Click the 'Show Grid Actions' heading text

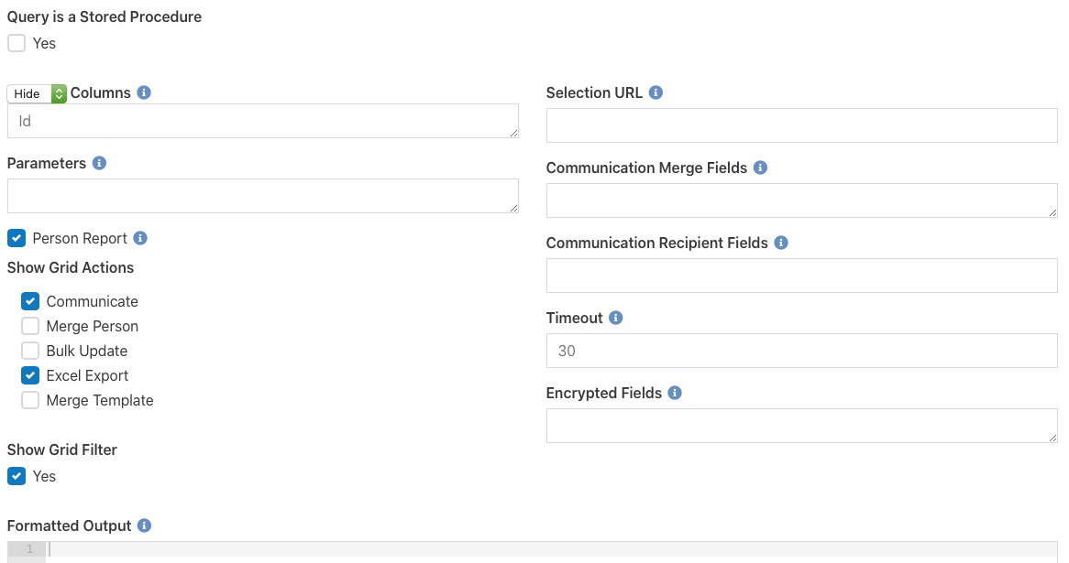(71, 267)
